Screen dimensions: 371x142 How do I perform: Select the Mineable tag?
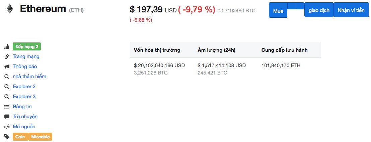point(40,137)
